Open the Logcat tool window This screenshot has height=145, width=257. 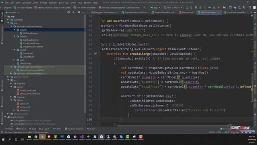(x=44, y=129)
